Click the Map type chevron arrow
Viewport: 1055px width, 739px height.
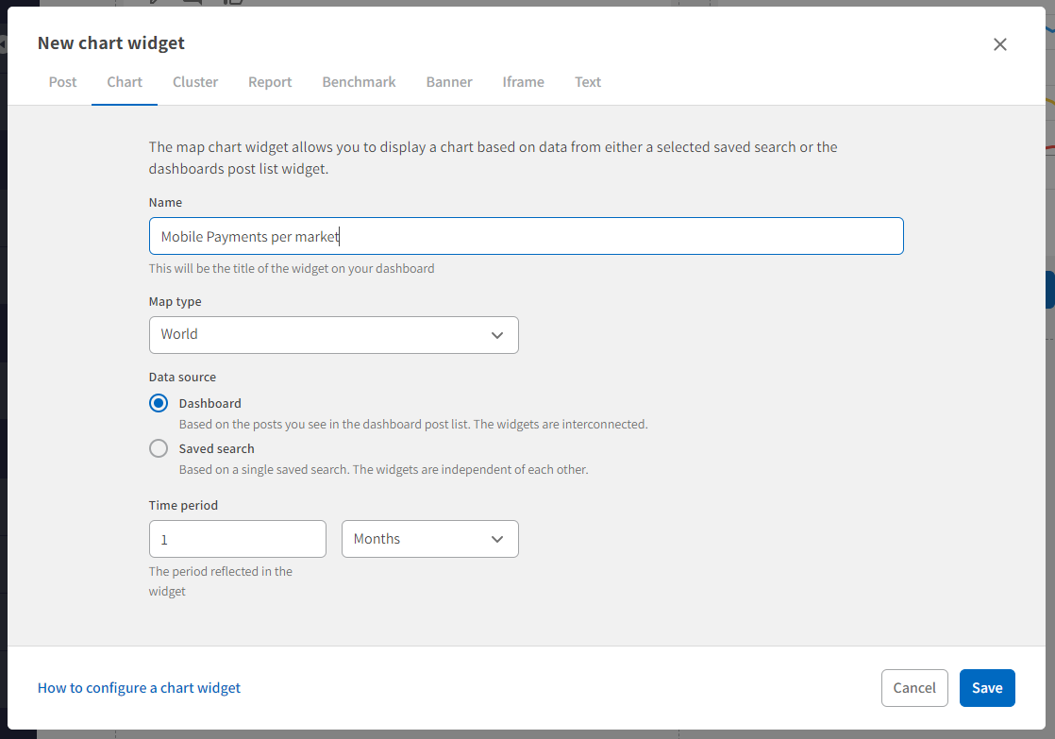[497, 335]
